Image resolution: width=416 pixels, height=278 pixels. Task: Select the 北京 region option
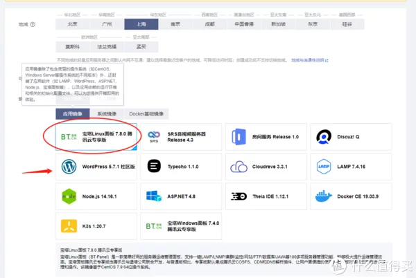[73, 24]
